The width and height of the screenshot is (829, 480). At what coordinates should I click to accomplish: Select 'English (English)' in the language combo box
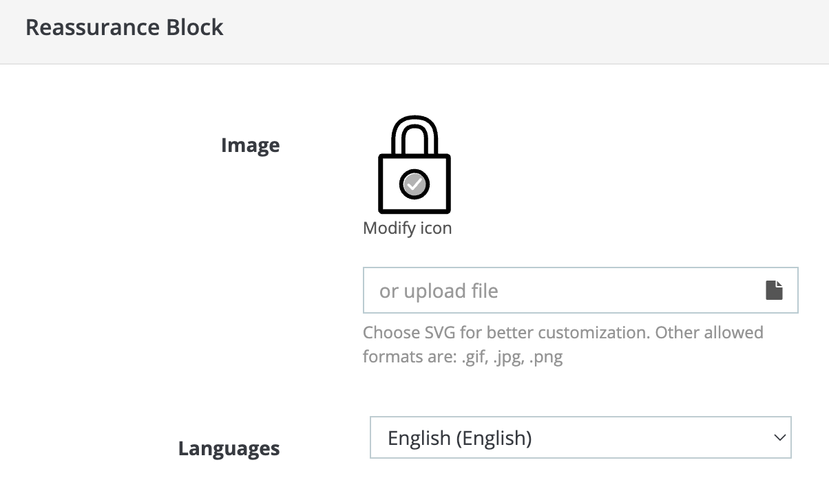pos(580,437)
